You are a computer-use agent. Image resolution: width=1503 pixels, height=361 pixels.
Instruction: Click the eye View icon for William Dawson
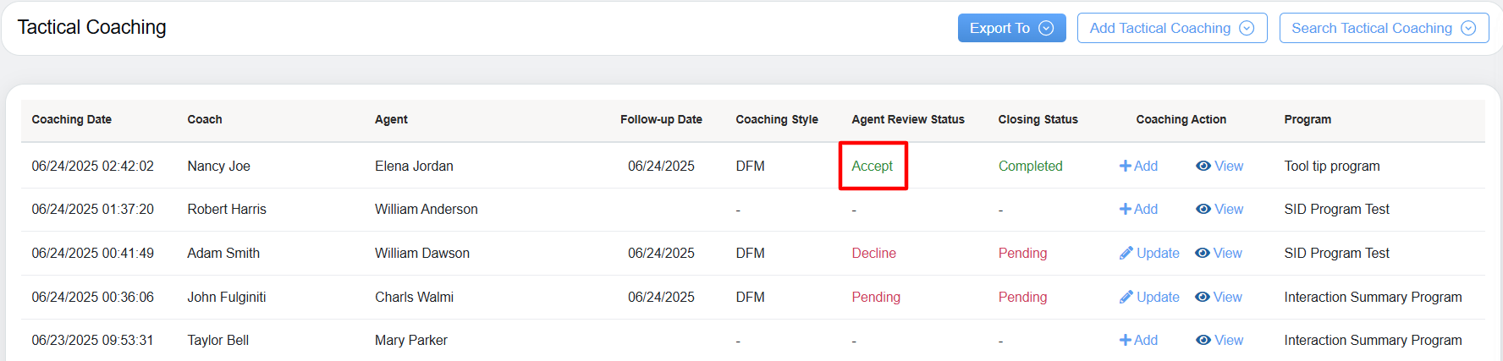pos(1202,253)
